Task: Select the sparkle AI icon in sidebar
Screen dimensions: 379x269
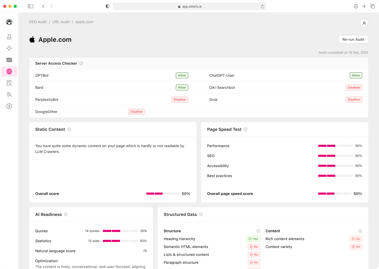Action: tap(9, 48)
